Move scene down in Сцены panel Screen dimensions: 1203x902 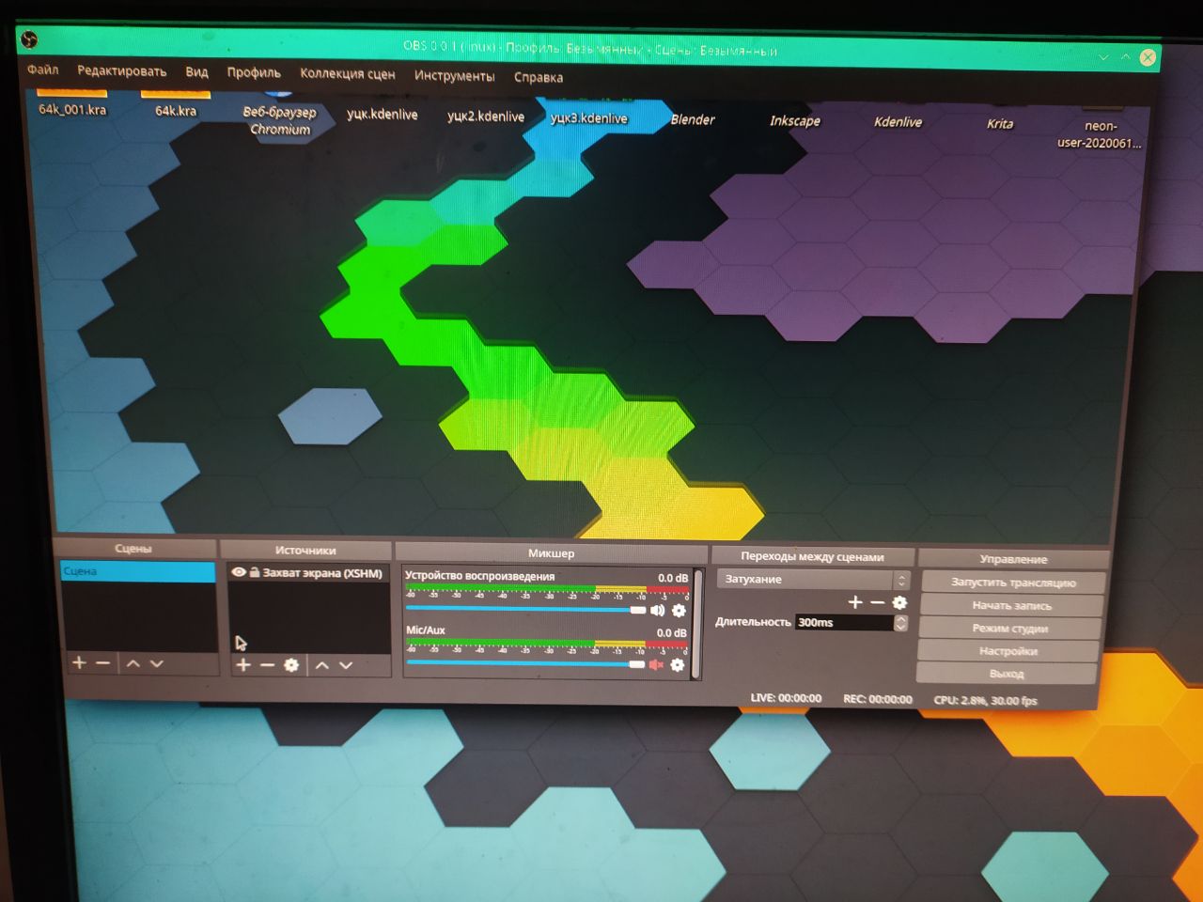[157, 663]
